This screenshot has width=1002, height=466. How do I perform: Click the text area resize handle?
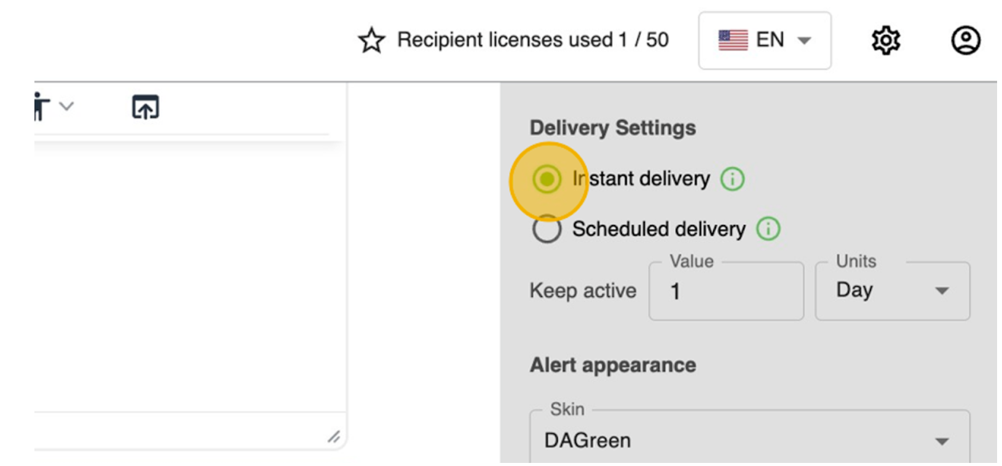[x=334, y=436]
